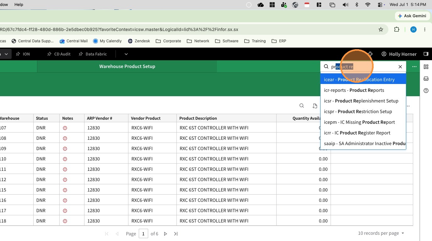Image resolution: width=432 pixels, height=241 pixels.
Task: Open the notes alert icon in row 110
Action: 65,159
